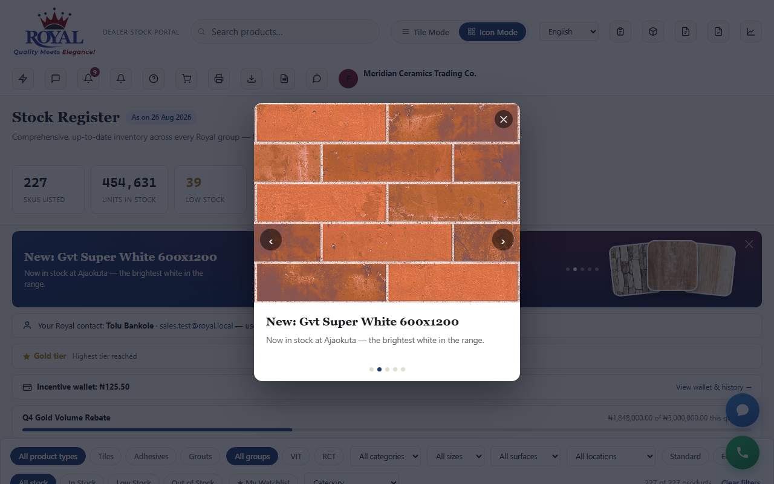Image resolution: width=774 pixels, height=484 pixels.
Task: Click the user avatar beside Meridian Ceramics
Action: pyautogui.click(x=348, y=79)
